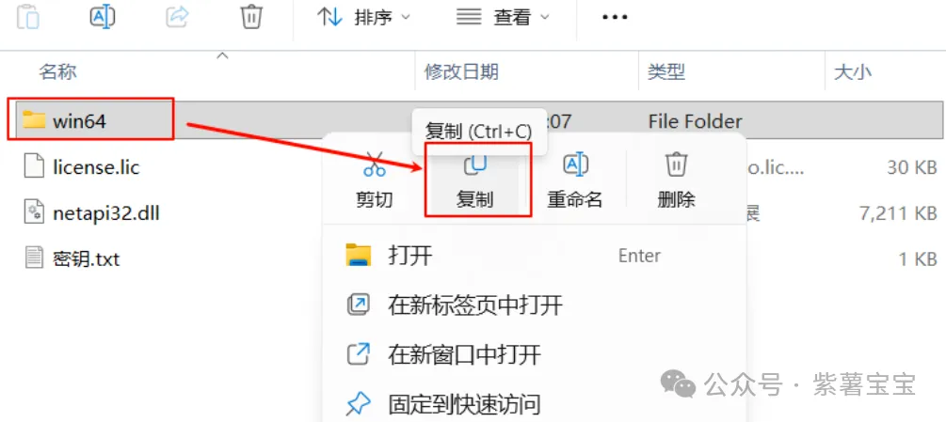Select the win64 folder row
946x422 pixels.
[473, 121]
